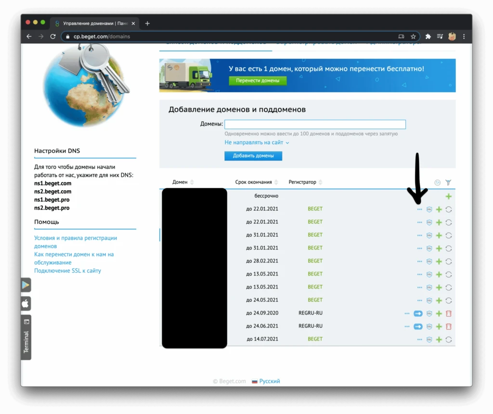
Task: Open more options for the 14.07.2021 domain
Action: [419, 339]
